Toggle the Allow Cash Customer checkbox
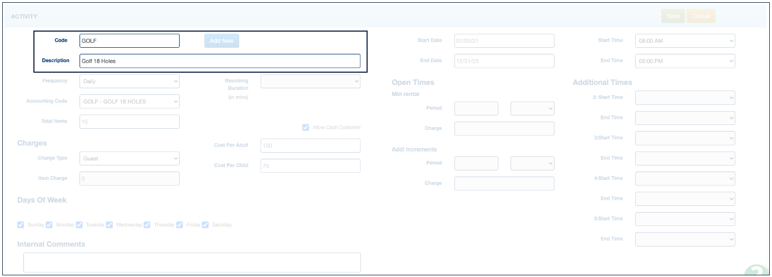772x277 pixels. coord(305,128)
